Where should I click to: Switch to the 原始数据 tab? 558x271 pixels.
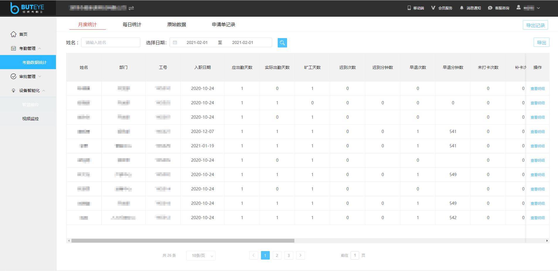[x=176, y=25]
